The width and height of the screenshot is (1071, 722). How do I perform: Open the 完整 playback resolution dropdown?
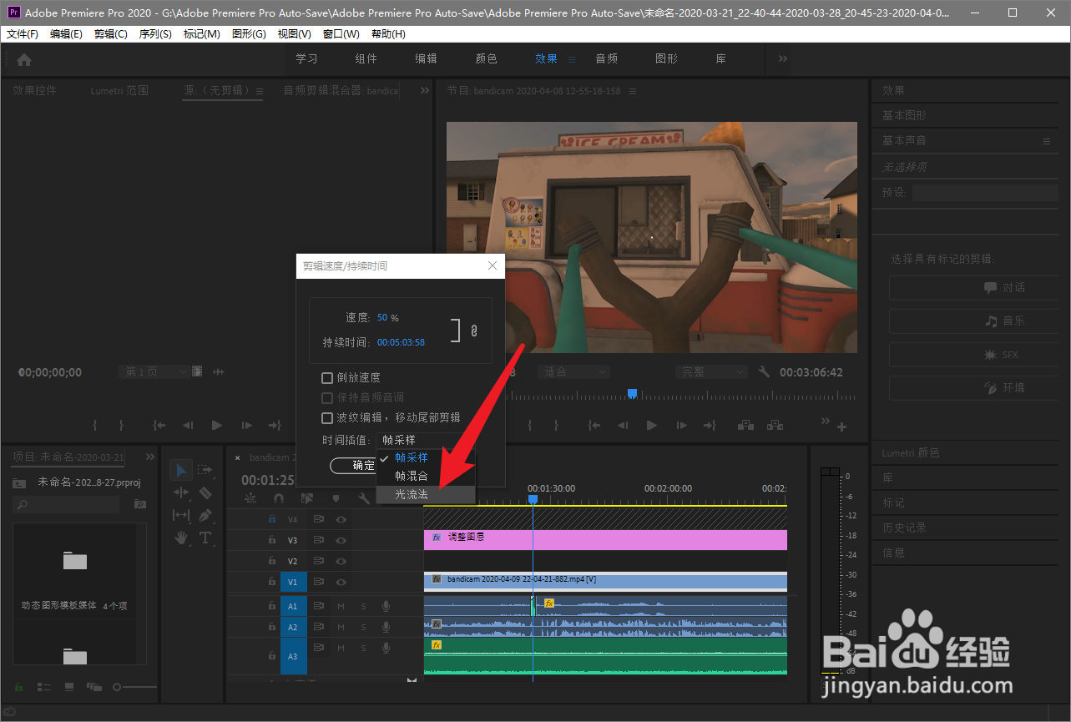[710, 372]
